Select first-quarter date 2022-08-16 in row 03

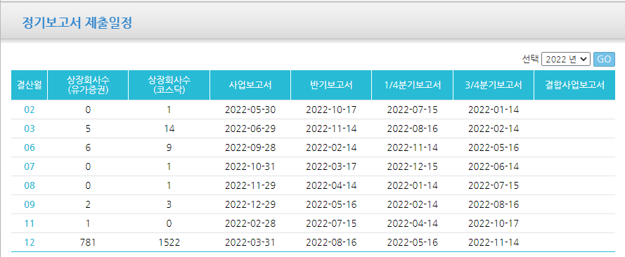tap(412, 129)
